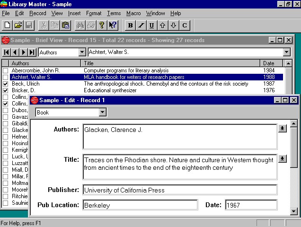
Task: Go to last record in Brief View
Action: tap(32, 52)
